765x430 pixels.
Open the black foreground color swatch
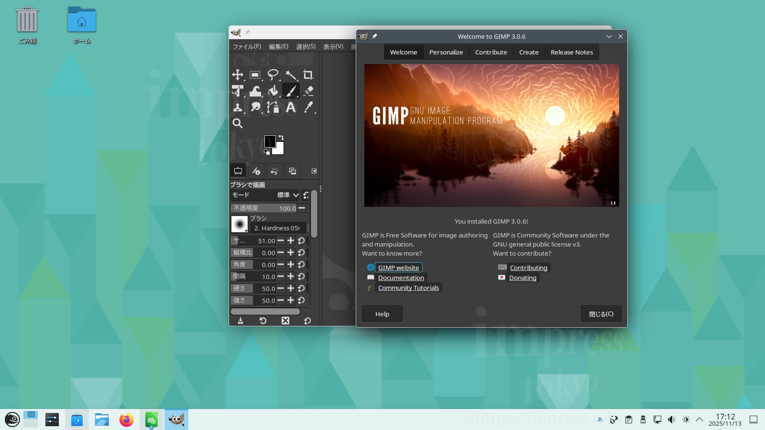(x=269, y=140)
